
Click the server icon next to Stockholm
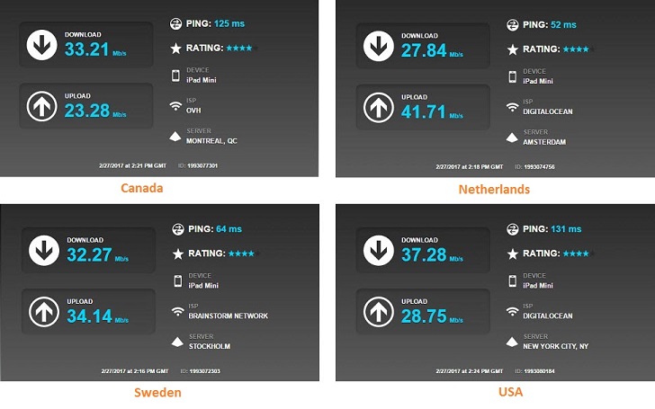point(177,342)
